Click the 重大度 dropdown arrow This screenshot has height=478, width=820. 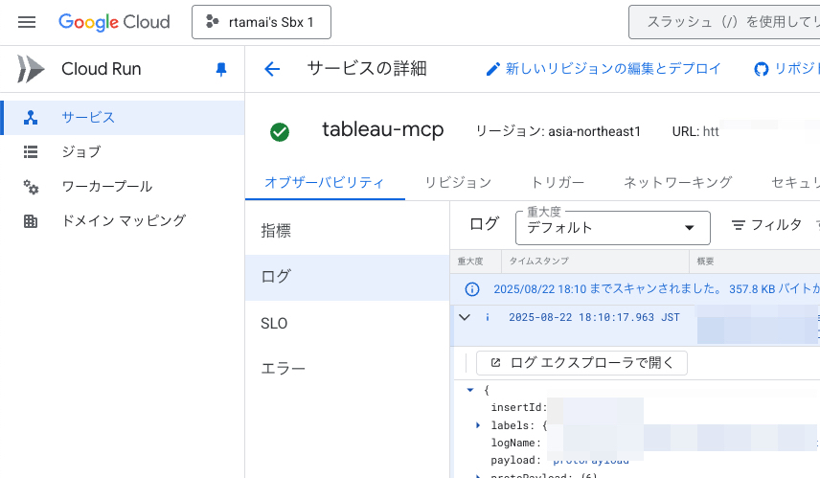pos(690,227)
